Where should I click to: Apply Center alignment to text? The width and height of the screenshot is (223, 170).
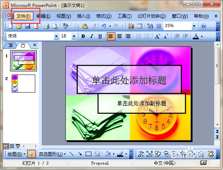119,36
